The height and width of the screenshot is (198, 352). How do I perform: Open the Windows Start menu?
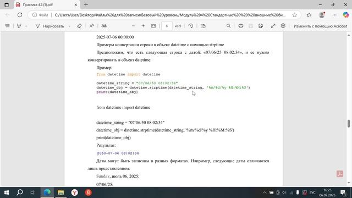pos(7,193)
